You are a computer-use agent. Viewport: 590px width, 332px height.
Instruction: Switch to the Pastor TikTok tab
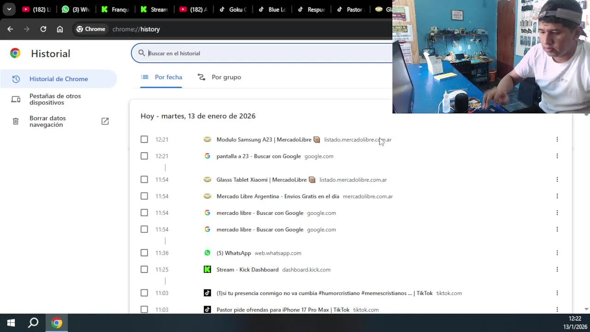(350, 9)
